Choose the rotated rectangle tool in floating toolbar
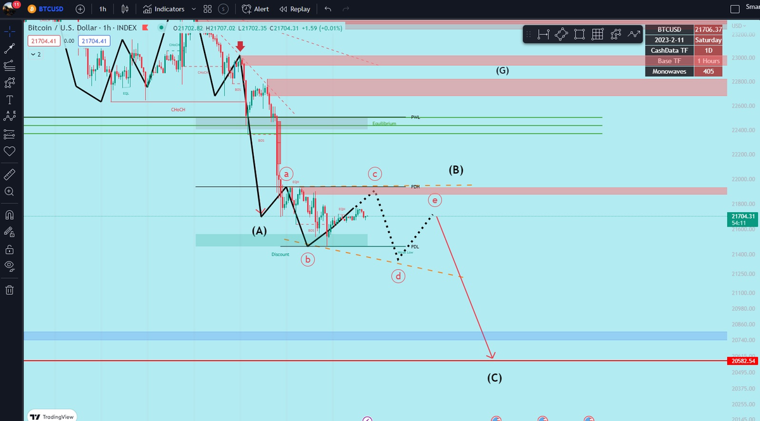This screenshot has width=760, height=421. point(561,34)
